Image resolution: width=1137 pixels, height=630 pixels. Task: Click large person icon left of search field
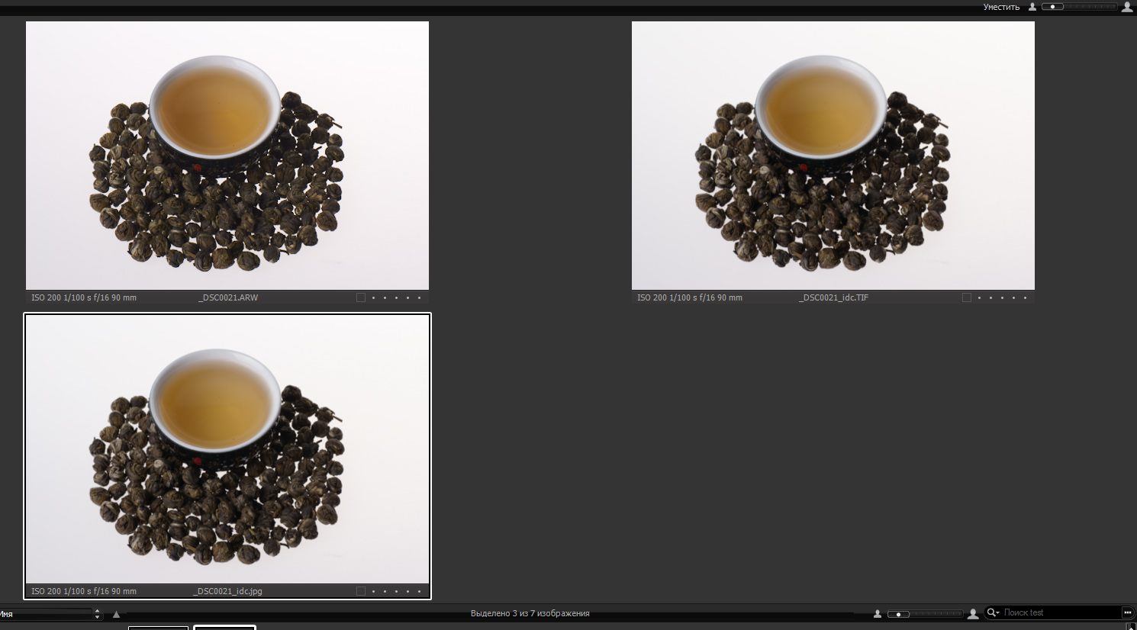pos(973,614)
